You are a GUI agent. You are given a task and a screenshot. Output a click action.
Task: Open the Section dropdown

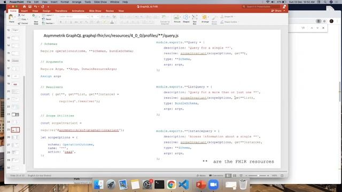(x=48, y=23)
